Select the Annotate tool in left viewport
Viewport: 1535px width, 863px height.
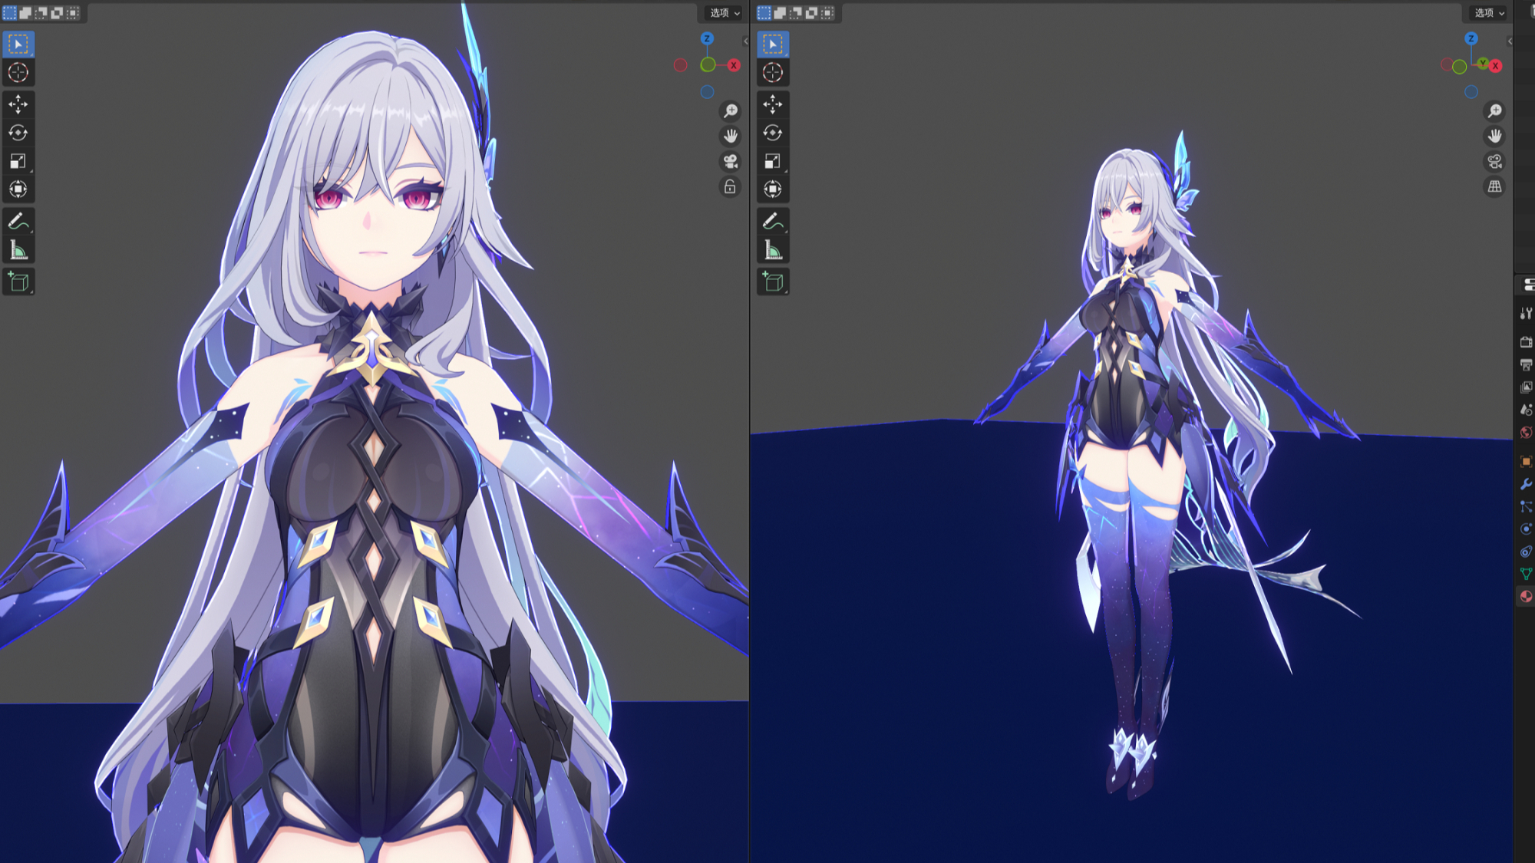click(x=18, y=222)
